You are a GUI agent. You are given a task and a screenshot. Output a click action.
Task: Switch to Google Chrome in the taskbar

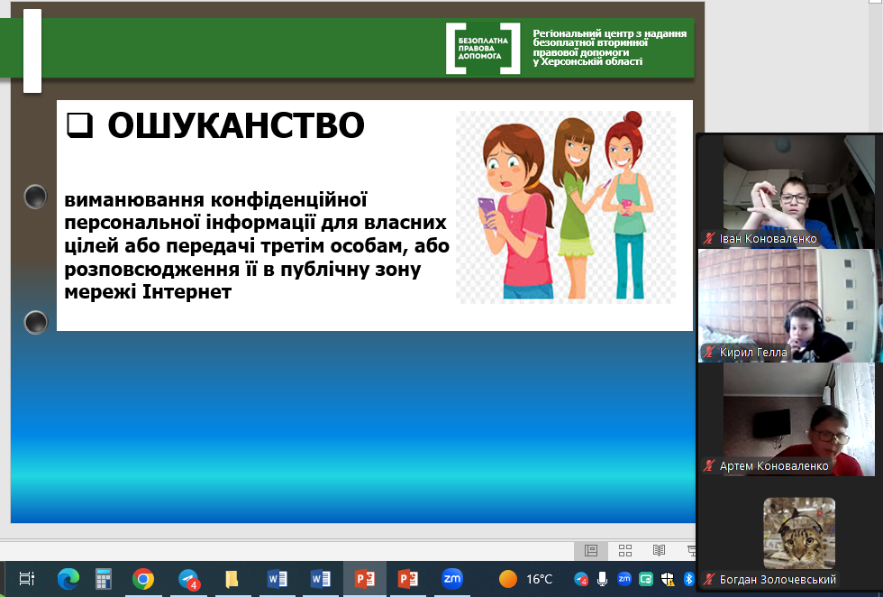[143, 579]
